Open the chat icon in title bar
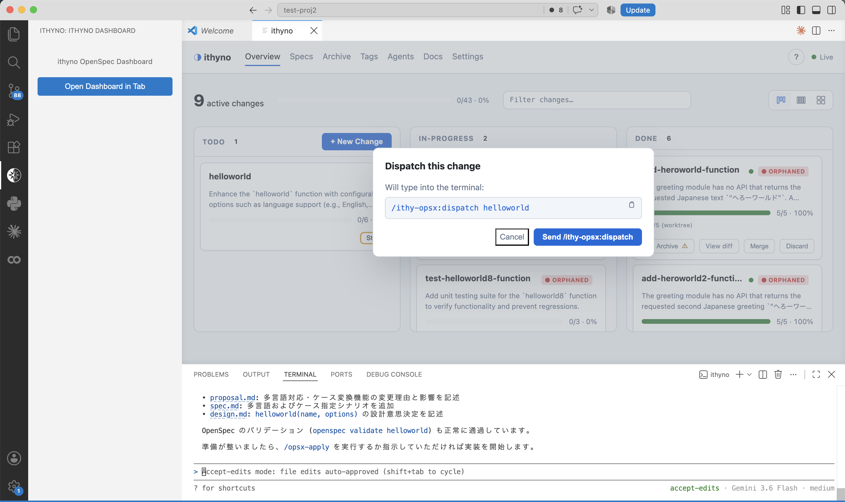Image resolution: width=845 pixels, height=502 pixels. pyautogui.click(x=577, y=10)
